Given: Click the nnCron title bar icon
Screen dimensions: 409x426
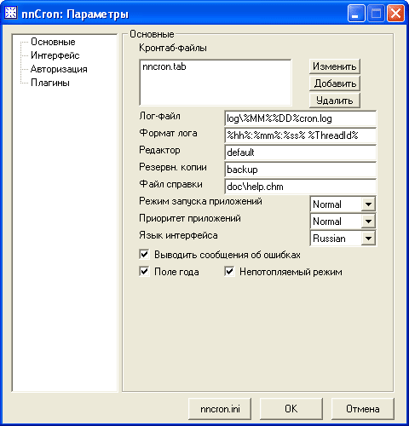Looking at the screenshot, I should pyautogui.click(x=11, y=13).
